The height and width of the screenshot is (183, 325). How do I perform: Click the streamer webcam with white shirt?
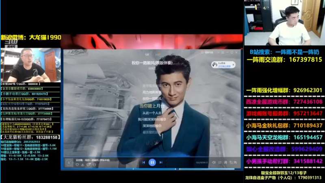(x=285, y=23)
